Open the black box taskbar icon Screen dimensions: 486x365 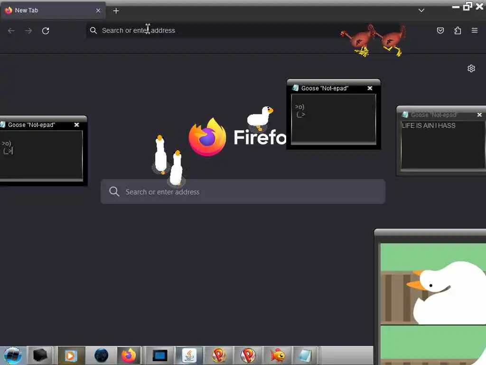(40, 355)
